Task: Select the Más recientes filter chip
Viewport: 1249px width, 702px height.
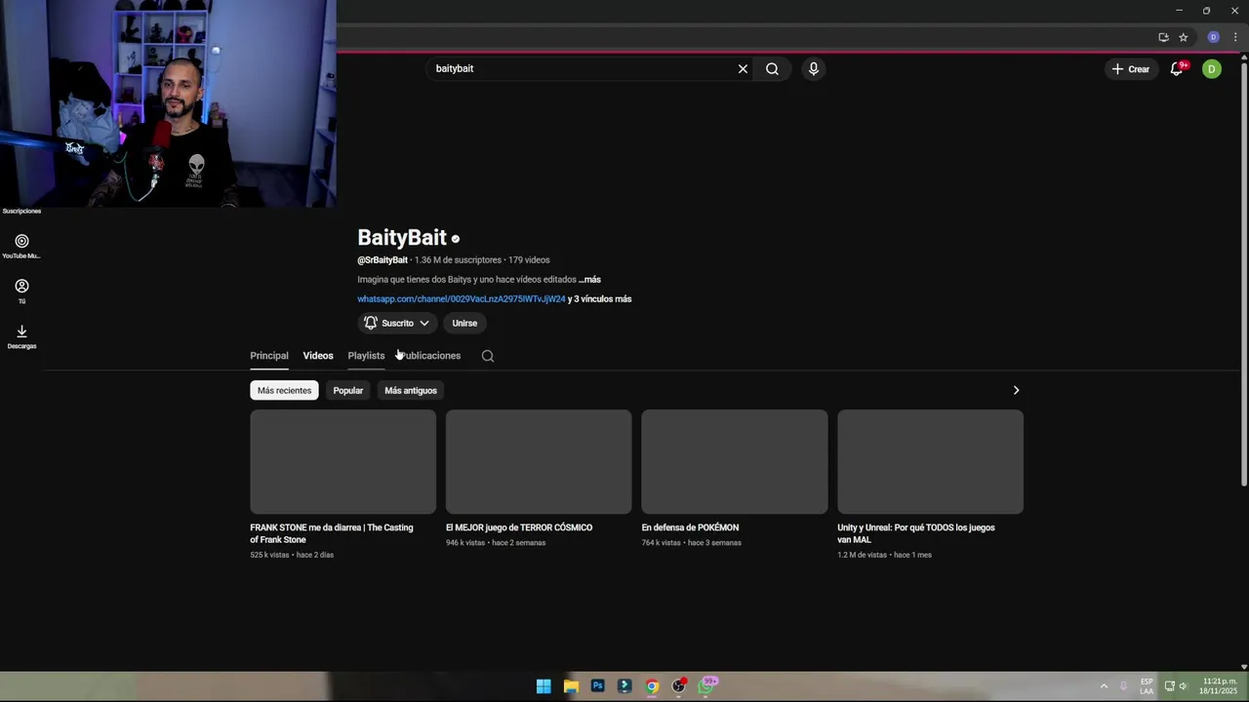Action: (x=284, y=390)
